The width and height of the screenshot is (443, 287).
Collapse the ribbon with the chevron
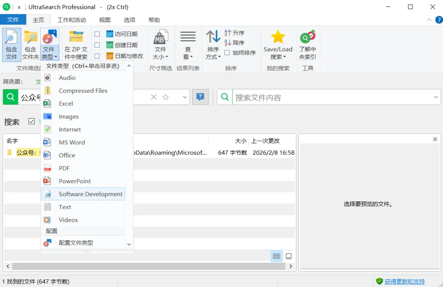point(429,20)
